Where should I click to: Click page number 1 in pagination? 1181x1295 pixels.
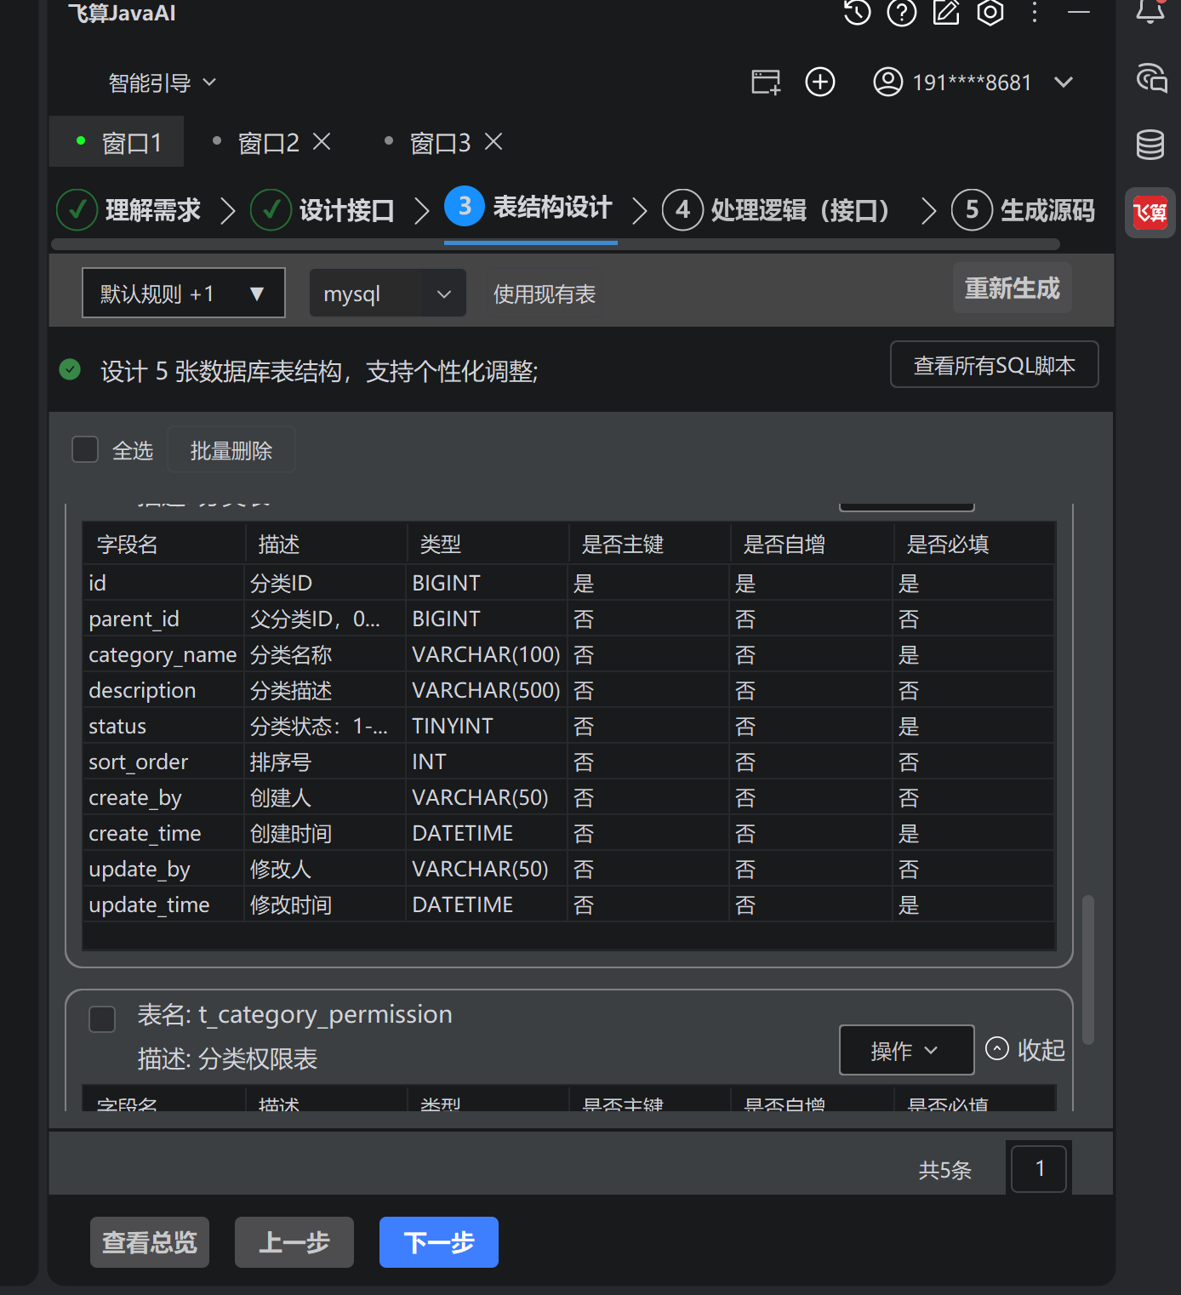tap(1039, 1168)
